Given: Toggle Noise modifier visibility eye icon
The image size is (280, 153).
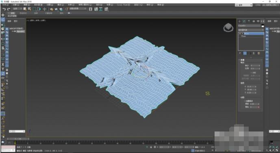Looking at the screenshot, I should pos(240,34).
